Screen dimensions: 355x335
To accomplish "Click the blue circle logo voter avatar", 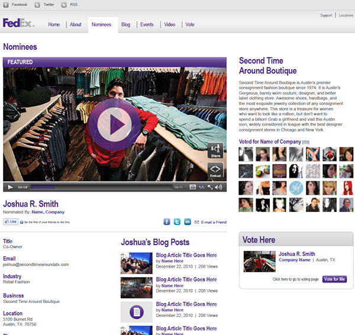I will 296,188.
